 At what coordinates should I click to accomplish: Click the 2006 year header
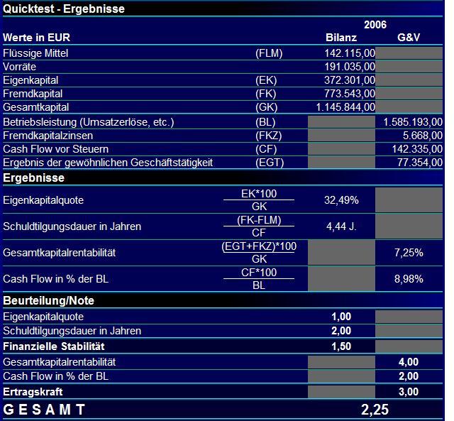point(375,25)
